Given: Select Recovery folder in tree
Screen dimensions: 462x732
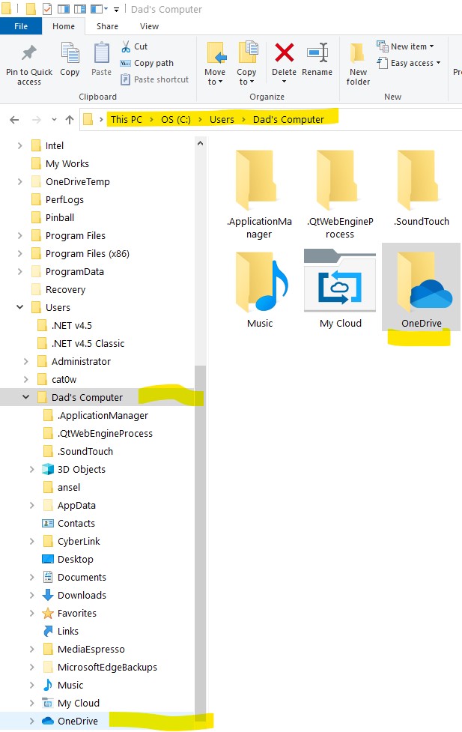Looking at the screenshot, I should (x=65, y=289).
